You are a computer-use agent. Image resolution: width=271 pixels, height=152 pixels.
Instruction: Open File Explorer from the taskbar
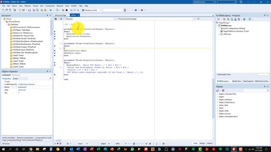point(37,149)
